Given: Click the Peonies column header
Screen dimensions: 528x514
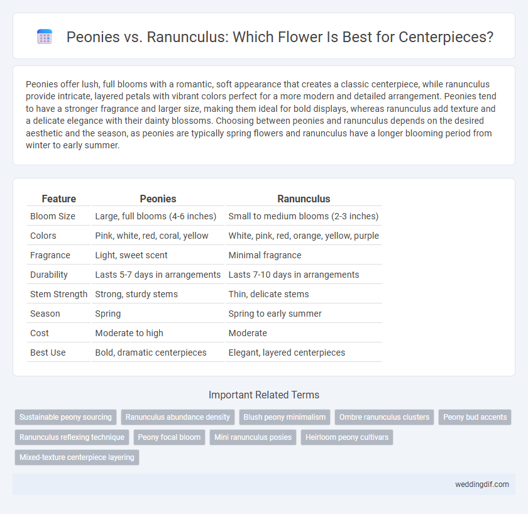Looking at the screenshot, I should (x=158, y=199).
